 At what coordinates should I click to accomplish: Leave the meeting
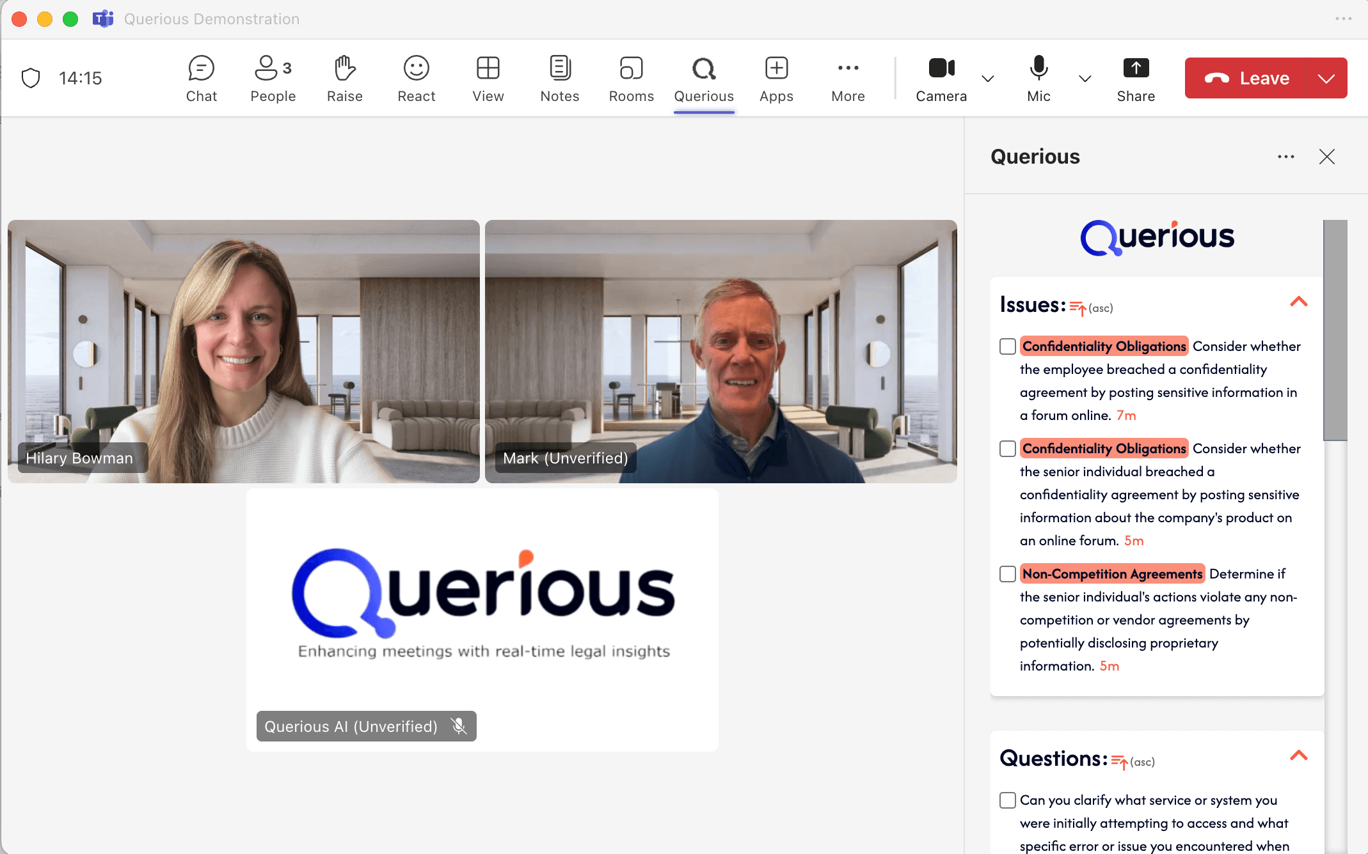(1246, 79)
